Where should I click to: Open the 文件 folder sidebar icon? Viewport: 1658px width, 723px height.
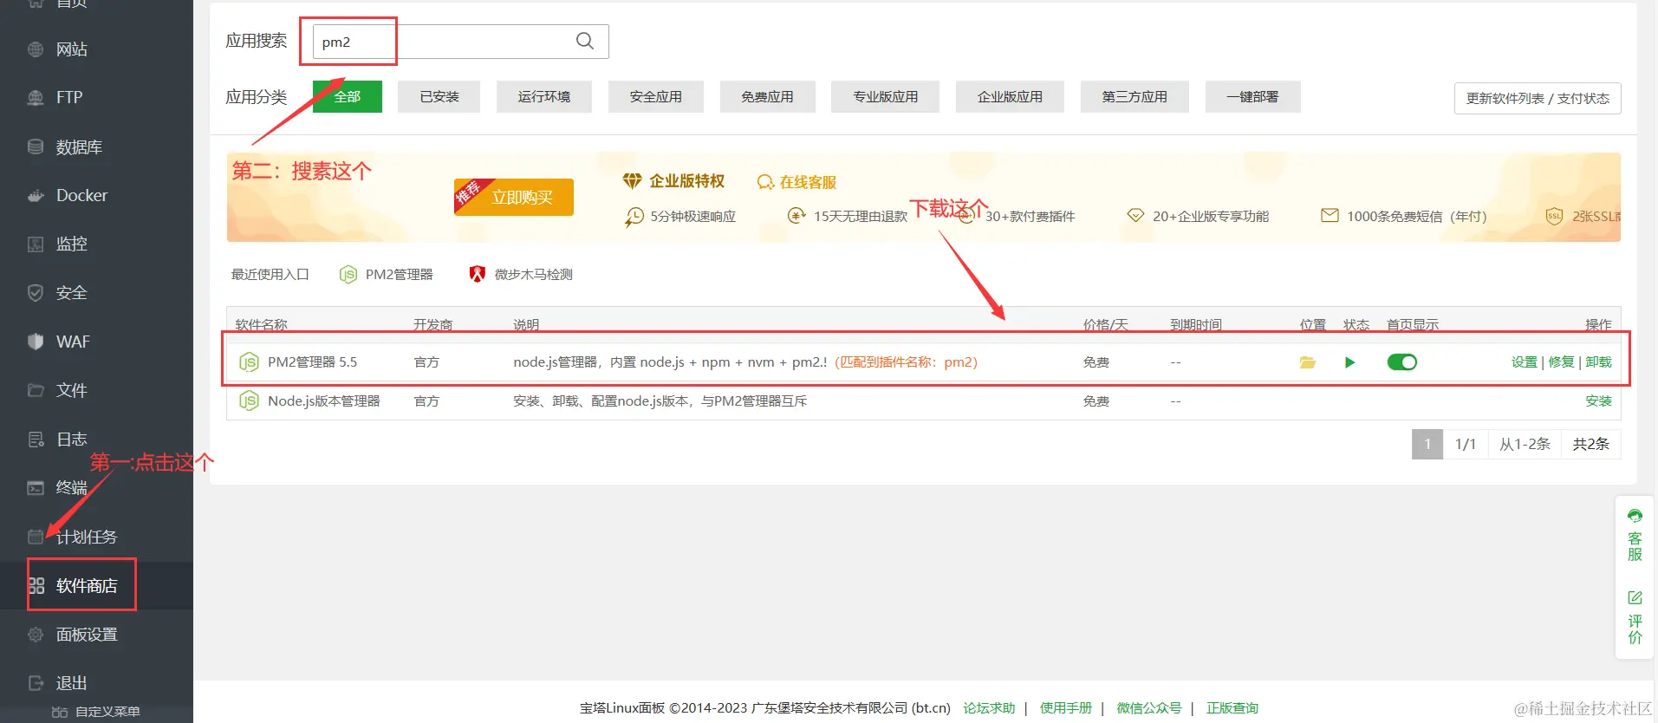click(36, 390)
